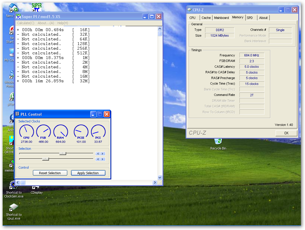Viewport: 305px width, 230px height.
Task: Select the FSB clock gauge
Action: coord(43,134)
